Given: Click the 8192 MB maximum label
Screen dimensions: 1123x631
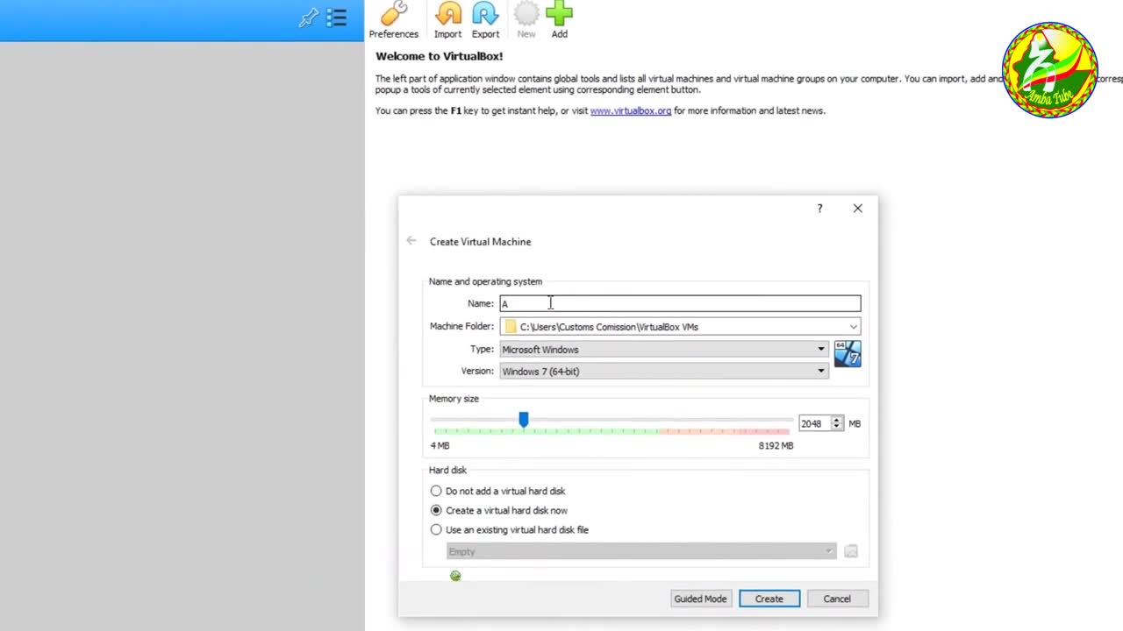Looking at the screenshot, I should coord(776,445).
